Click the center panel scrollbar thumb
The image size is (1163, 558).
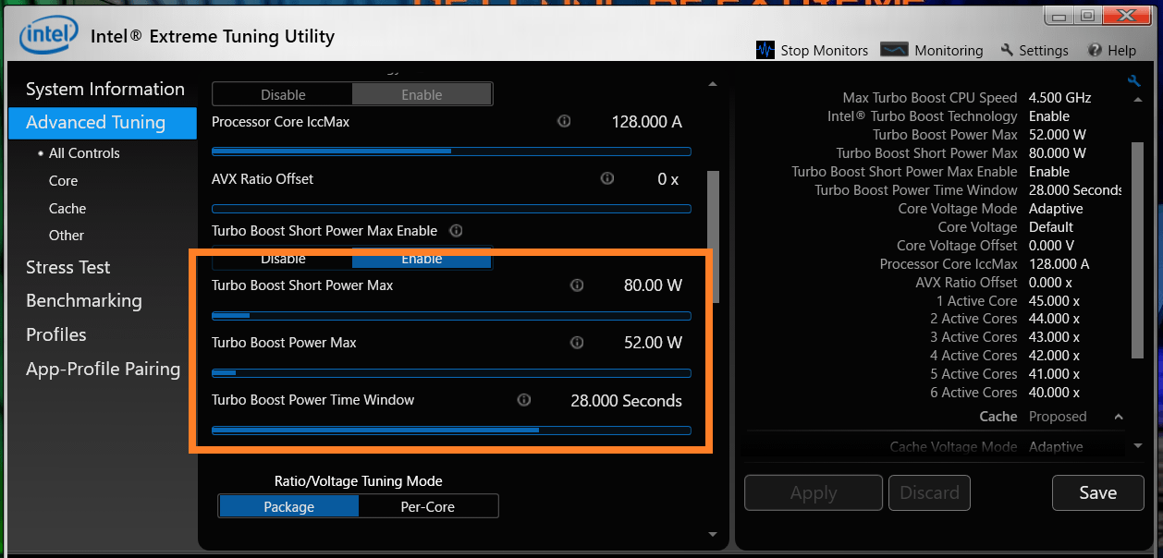tap(713, 237)
